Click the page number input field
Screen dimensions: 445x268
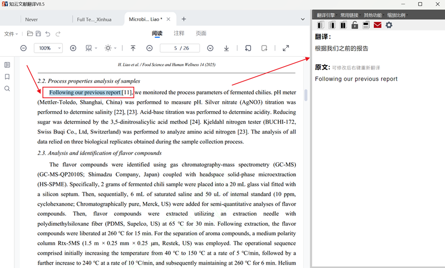point(179,48)
